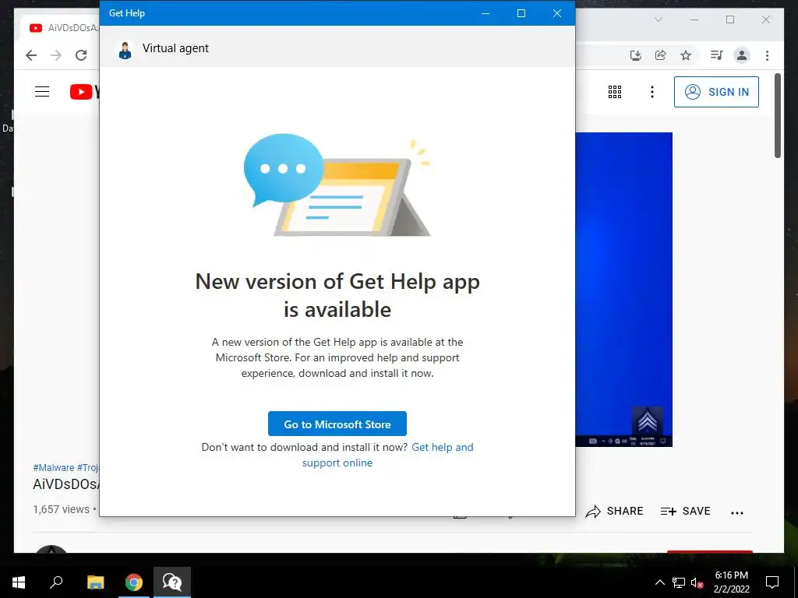The height and width of the screenshot is (598, 798).
Task: Open network icon in system tray
Action: coord(678,582)
